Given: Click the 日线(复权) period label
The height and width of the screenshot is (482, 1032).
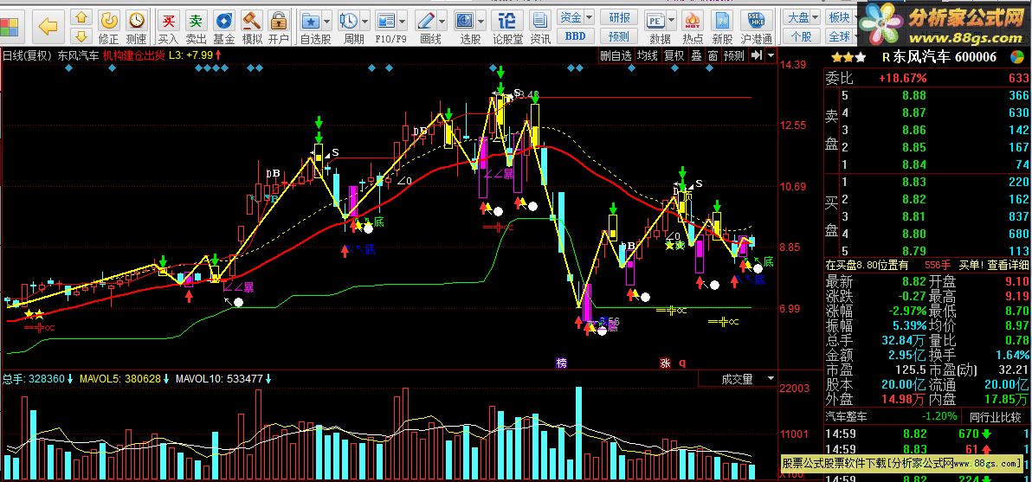Looking at the screenshot, I should click(x=27, y=56).
